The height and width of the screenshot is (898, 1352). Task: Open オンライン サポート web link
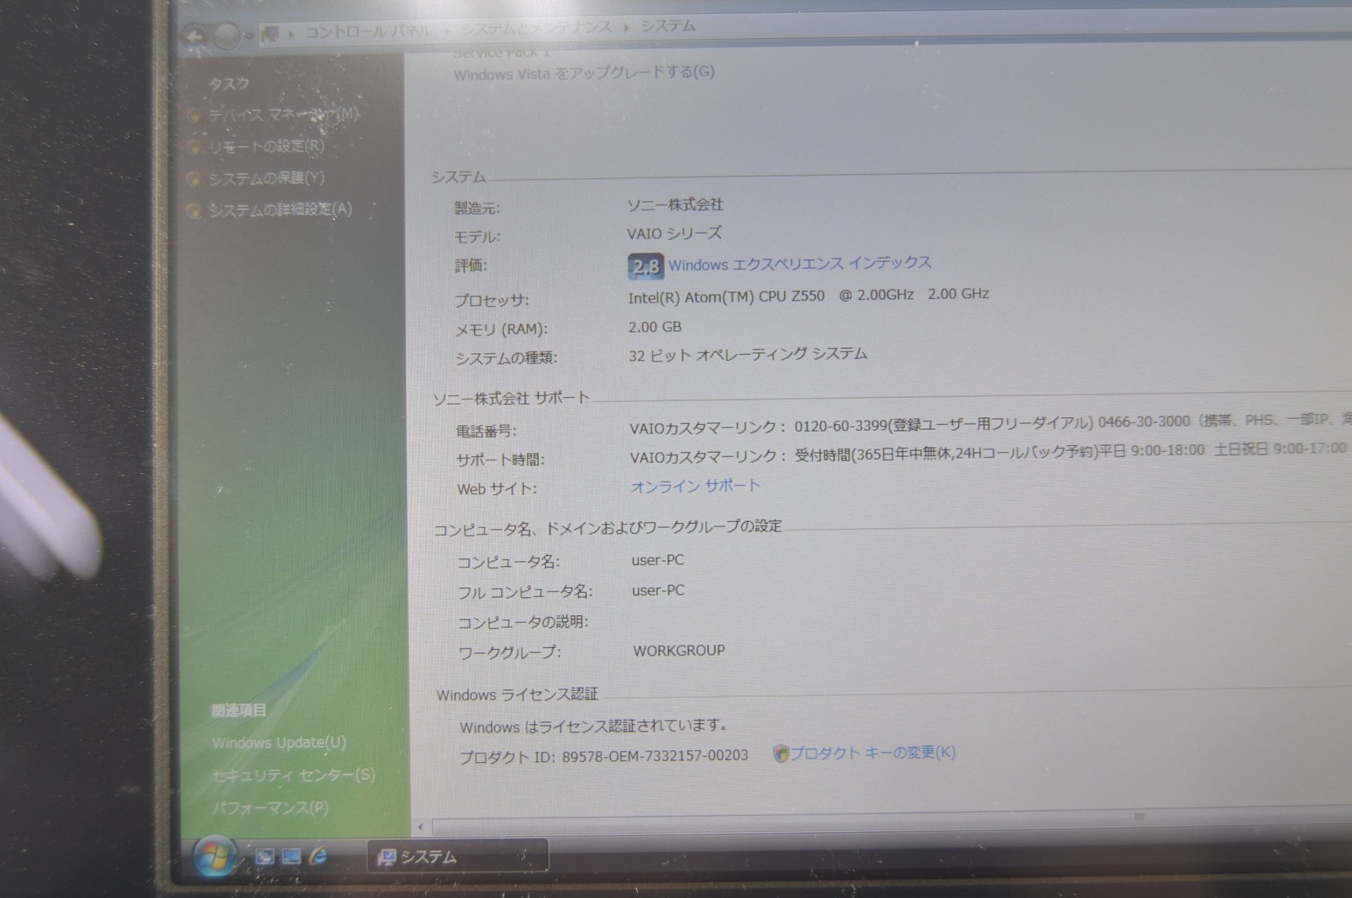(695, 486)
